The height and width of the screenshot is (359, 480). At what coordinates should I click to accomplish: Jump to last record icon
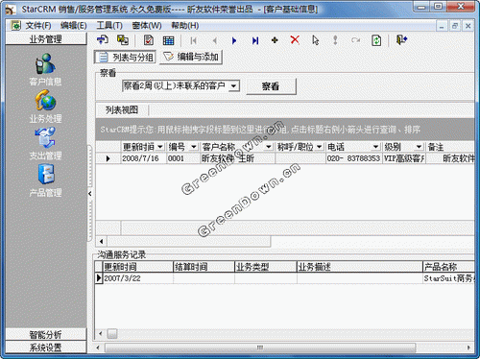click(x=255, y=40)
